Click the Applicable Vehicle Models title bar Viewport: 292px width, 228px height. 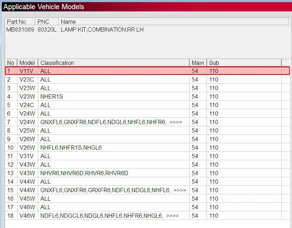(147, 7)
